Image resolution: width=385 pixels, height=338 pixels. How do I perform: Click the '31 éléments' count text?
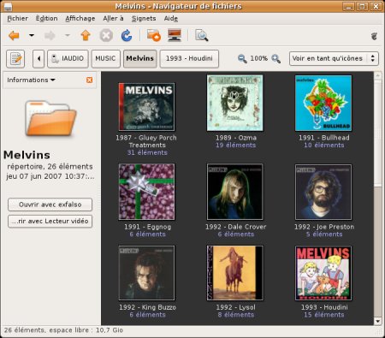pos(147,152)
